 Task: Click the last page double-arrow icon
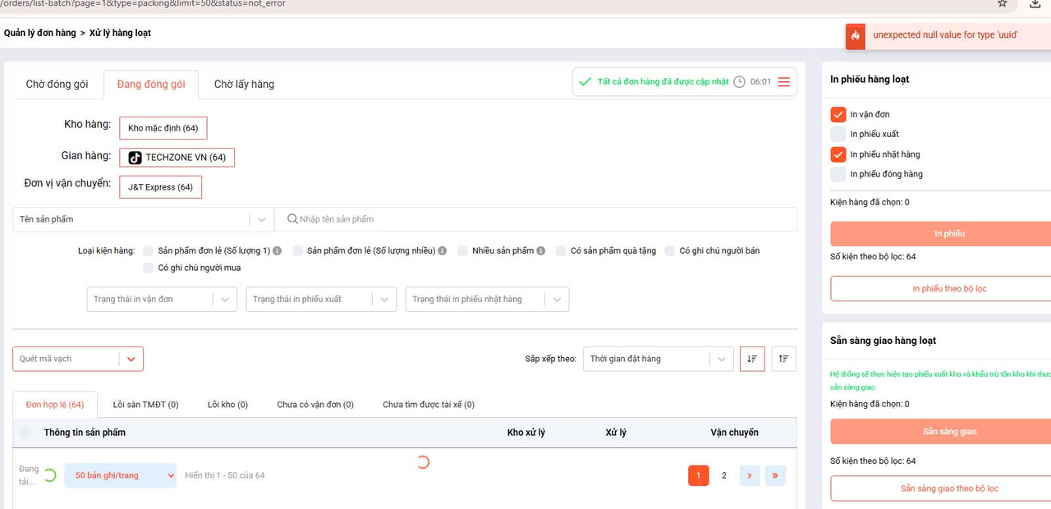coord(774,475)
